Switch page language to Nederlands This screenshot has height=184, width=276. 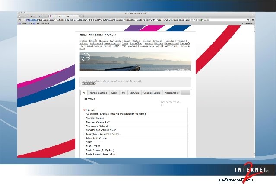pyautogui.click(x=95, y=43)
